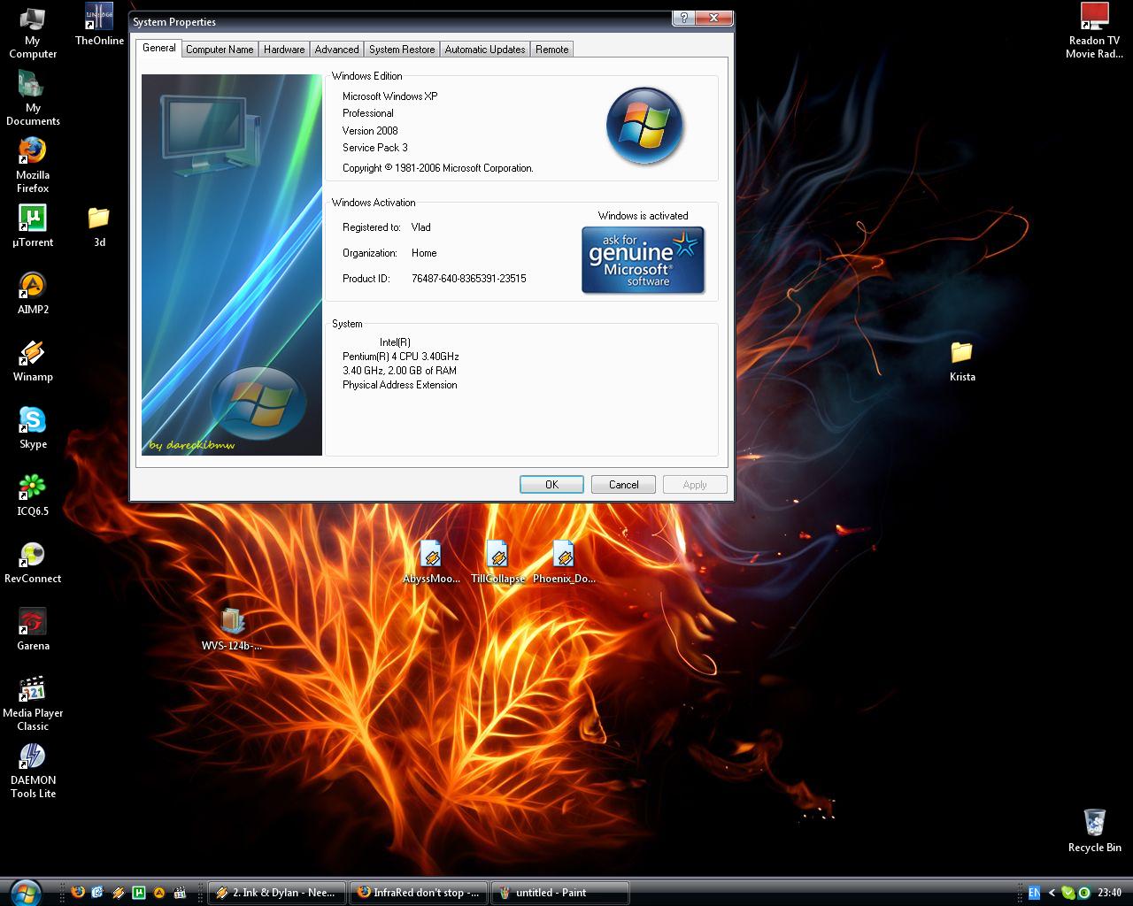Click AIMP icon in quick launch bar

159,892
